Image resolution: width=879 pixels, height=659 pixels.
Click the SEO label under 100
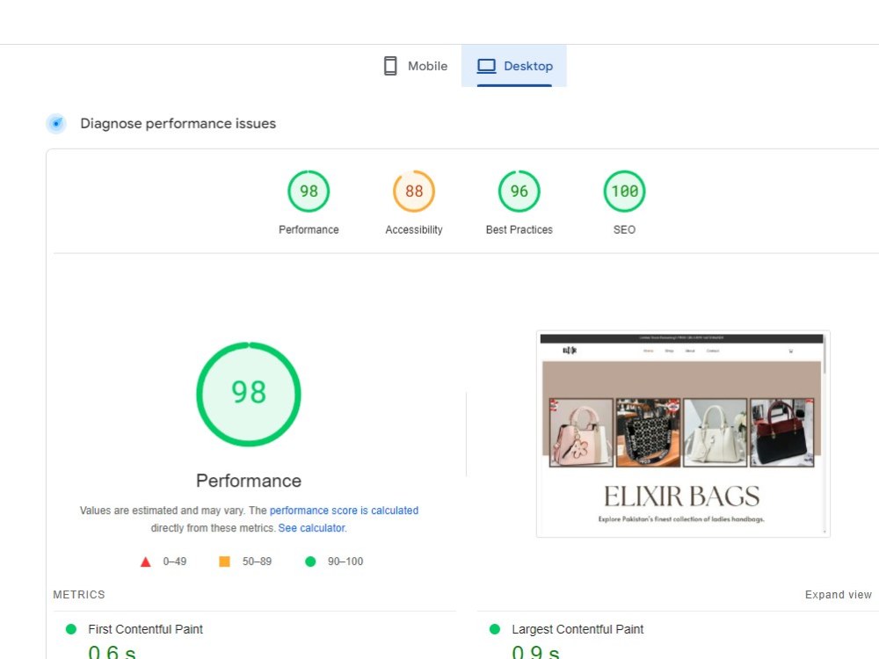pos(624,229)
